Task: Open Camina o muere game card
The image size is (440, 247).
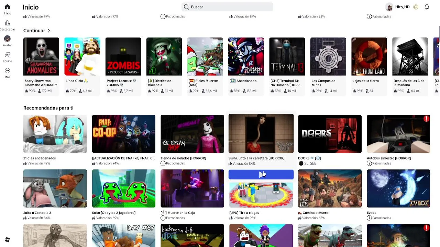Action: click(330, 188)
